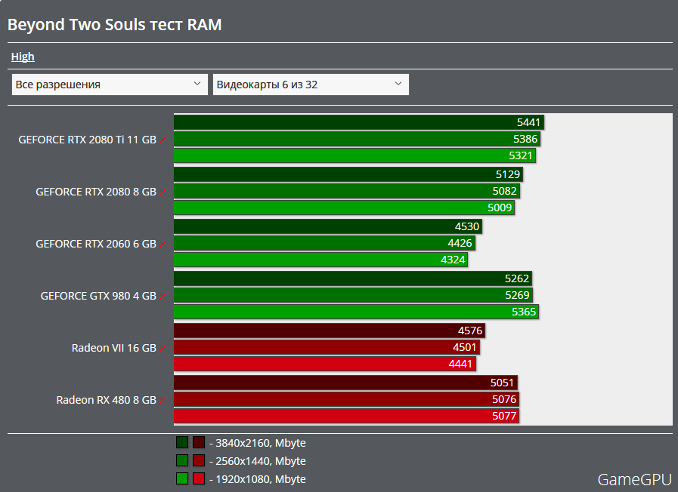This screenshot has width=678, height=492.
Task: Click dark red 3840x2160 legend swatch
Action: [x=199, y=443]
